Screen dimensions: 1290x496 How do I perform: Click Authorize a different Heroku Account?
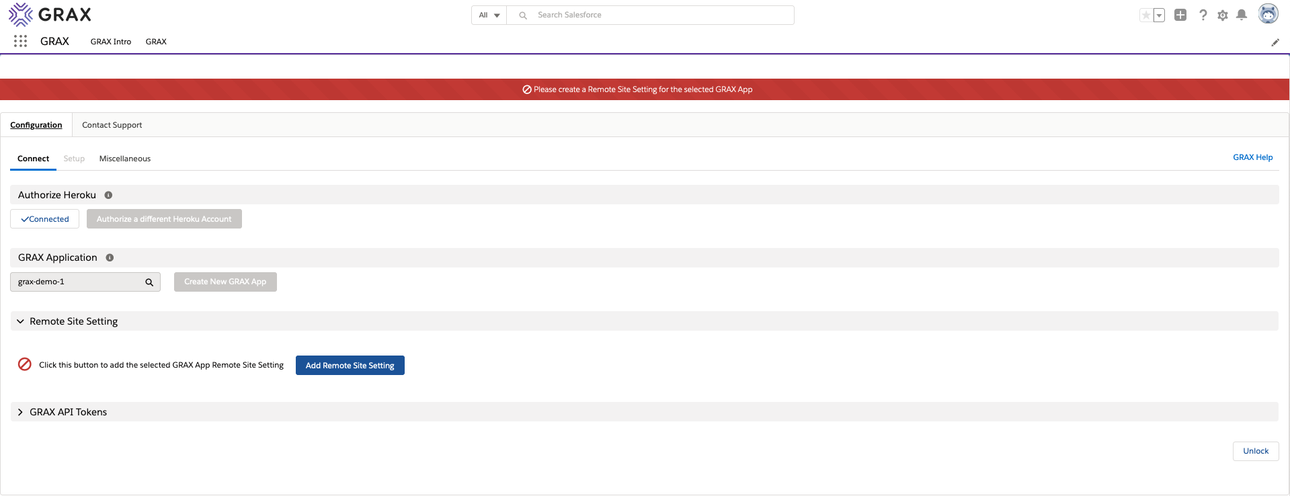(164, 219)
